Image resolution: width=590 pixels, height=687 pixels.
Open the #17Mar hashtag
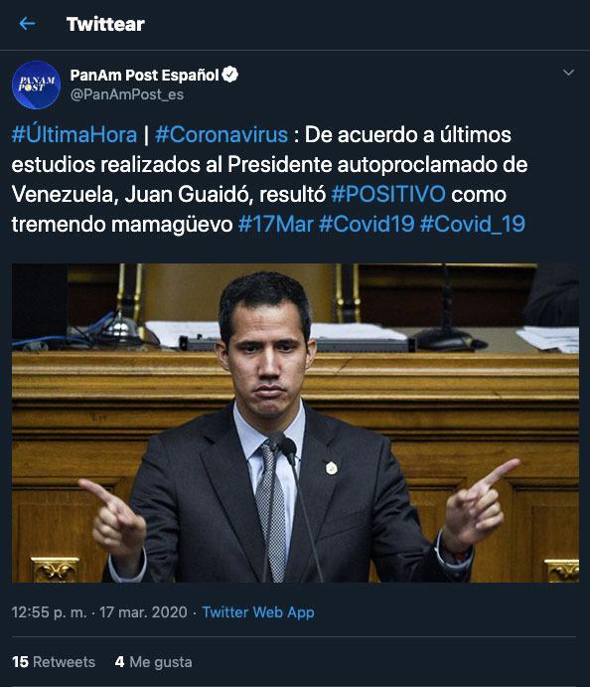coord(276,224)
